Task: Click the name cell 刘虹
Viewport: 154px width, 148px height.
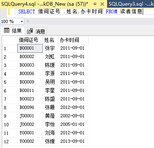Action: 50,57
